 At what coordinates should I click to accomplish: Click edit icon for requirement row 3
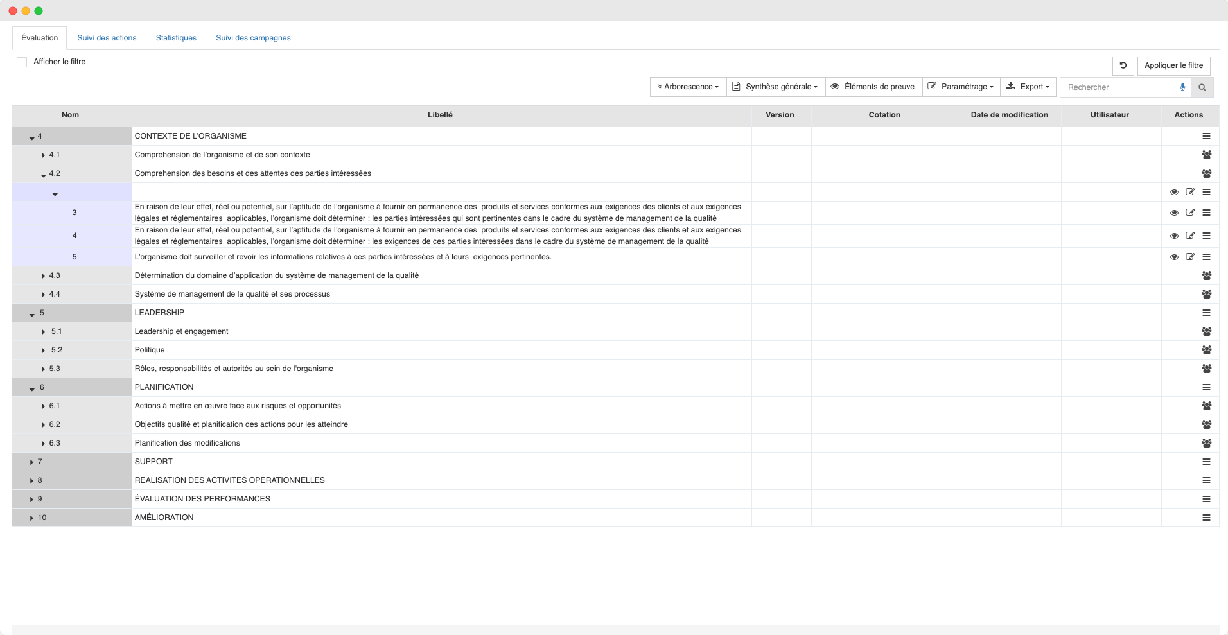click(1190, 213)
